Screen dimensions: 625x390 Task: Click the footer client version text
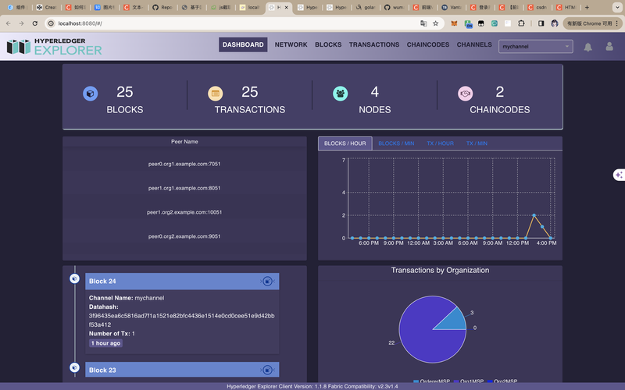[x=312, y=386]
